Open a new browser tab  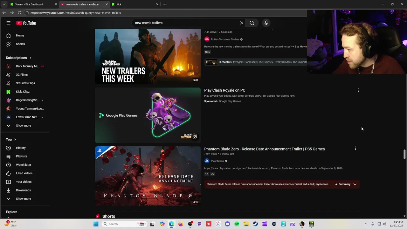[165, 4]
